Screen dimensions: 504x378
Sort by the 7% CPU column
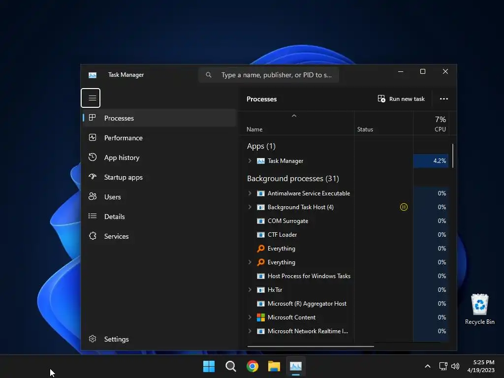pos(431,124)
